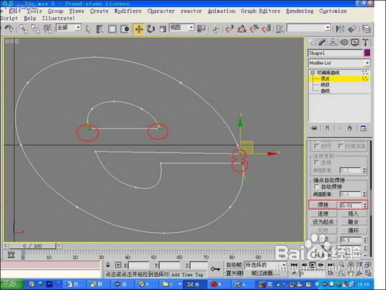The width and height of the screenshot is (386, 290).
Task: Click the purple object color swatch
Action: (x=367, y=53)
